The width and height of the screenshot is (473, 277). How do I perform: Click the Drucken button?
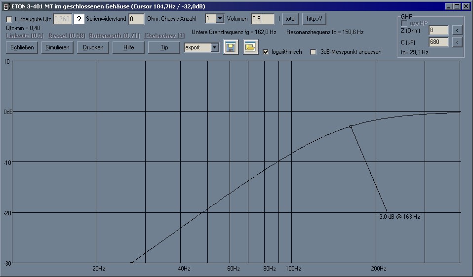(x=93, y=47)
